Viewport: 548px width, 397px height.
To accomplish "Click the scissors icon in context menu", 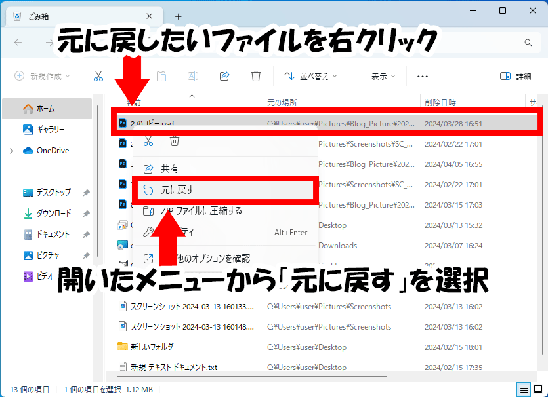I will (148, 141).
